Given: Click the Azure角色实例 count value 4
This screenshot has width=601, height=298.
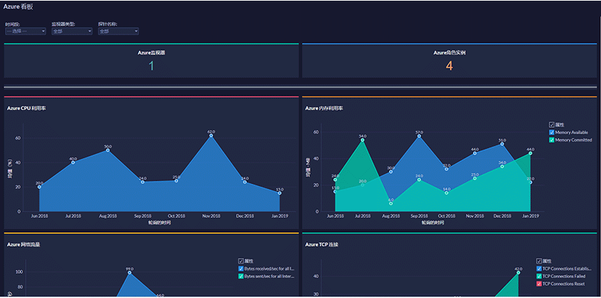Looking at the screenshot, I should (x=449, y=66).
